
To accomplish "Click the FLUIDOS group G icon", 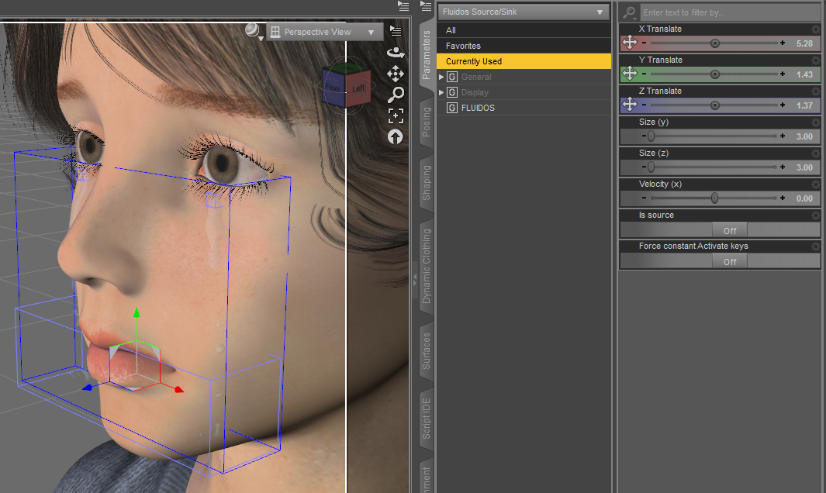I will click(x=452, y=108).
